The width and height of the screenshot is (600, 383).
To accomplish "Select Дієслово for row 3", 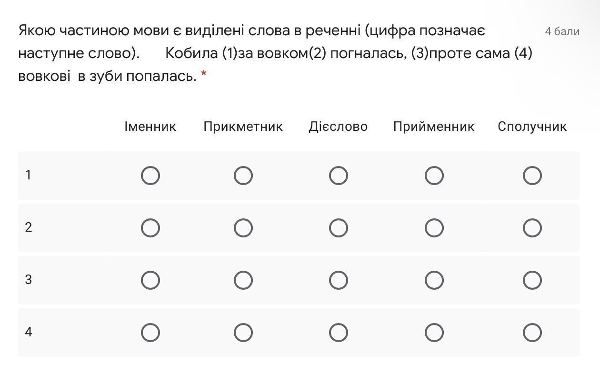I will click(x=338, y=280).
